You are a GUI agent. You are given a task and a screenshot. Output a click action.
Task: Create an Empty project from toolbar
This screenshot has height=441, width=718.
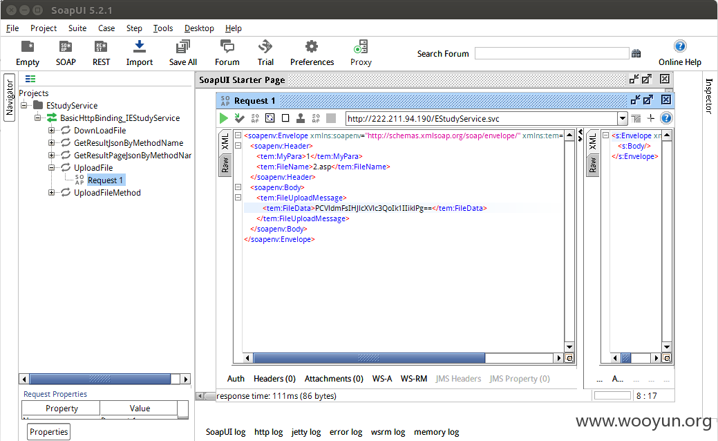pyautogui.click(x=28, y=53)
